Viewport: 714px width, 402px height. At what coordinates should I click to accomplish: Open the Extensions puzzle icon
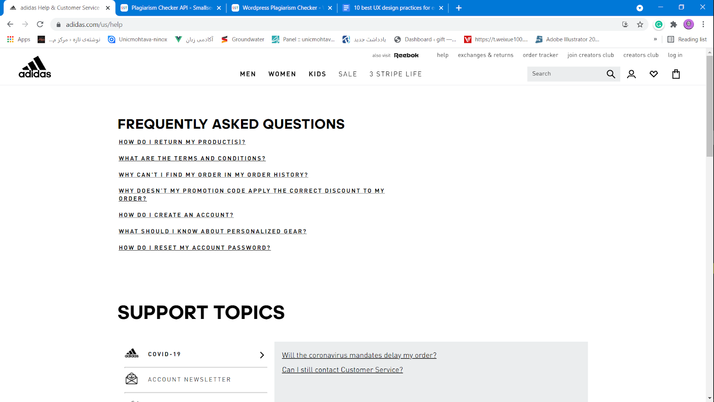coord(674,25)
